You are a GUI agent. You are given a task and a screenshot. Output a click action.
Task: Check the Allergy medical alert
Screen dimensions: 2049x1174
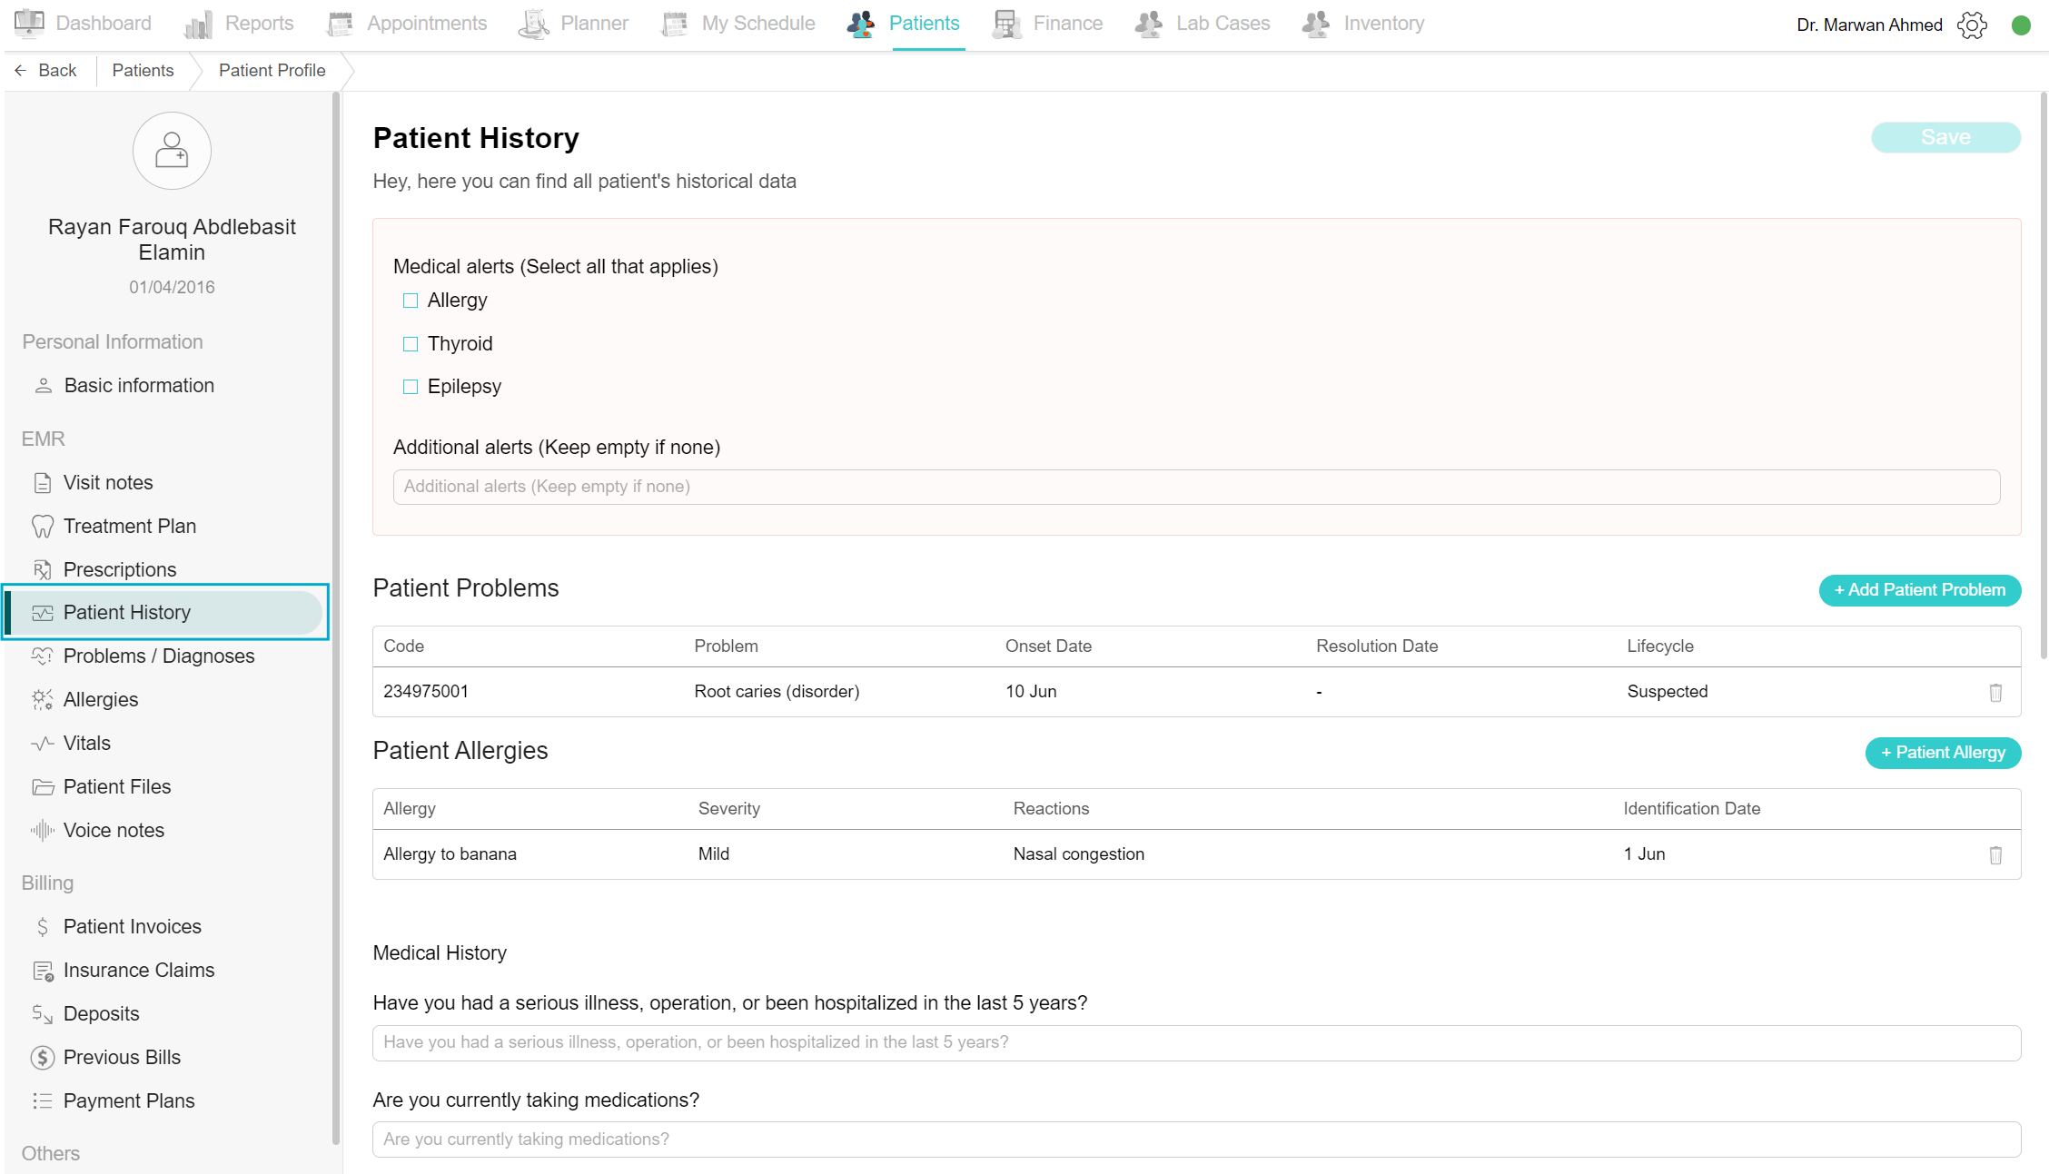pyautogui.click(x=411, y=301)
